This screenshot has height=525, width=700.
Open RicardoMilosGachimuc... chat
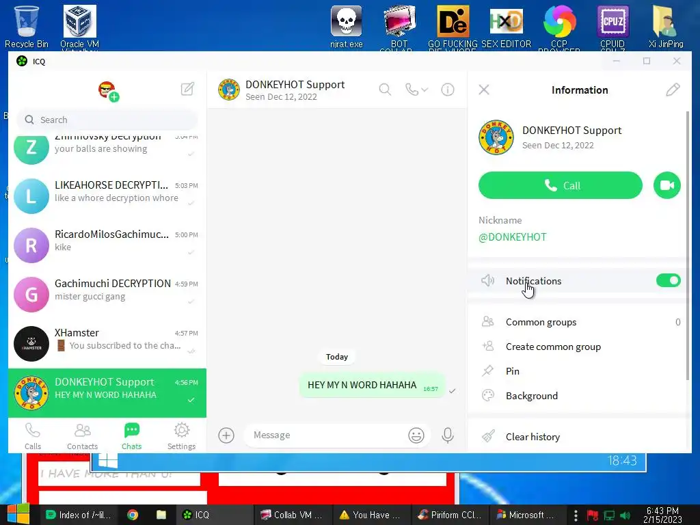click(x=107, y=245)
